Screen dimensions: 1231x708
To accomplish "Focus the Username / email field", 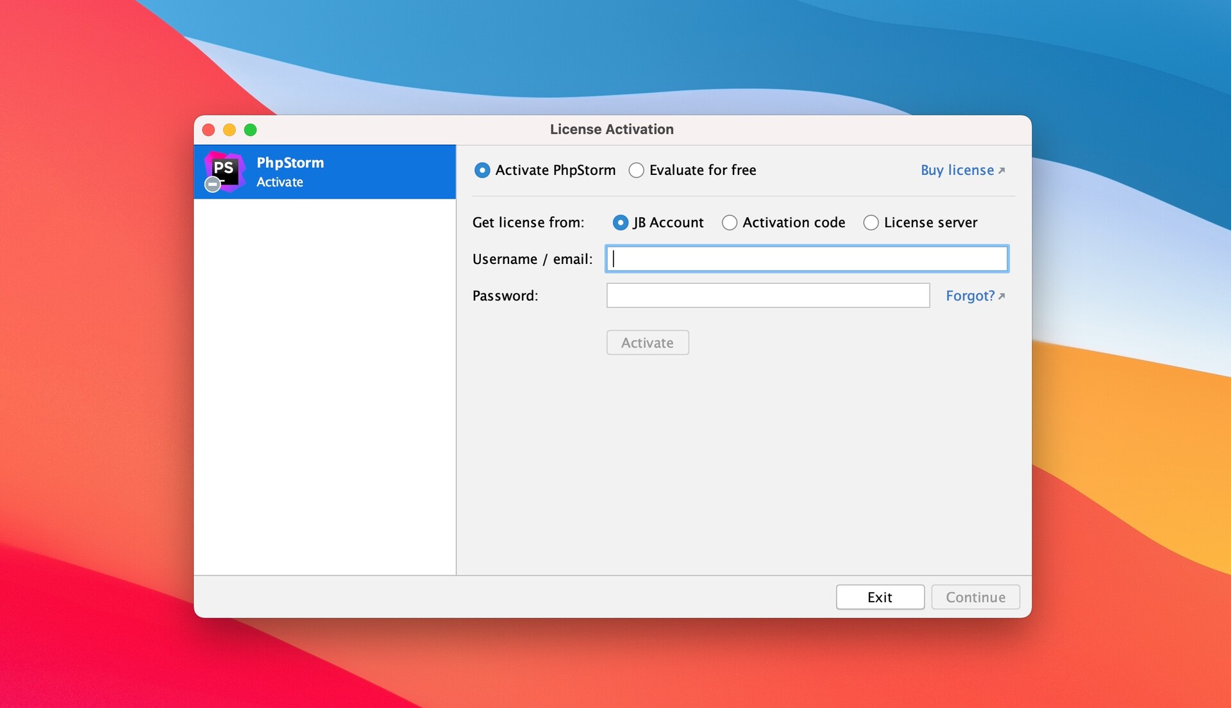I will tap(807, 259).
